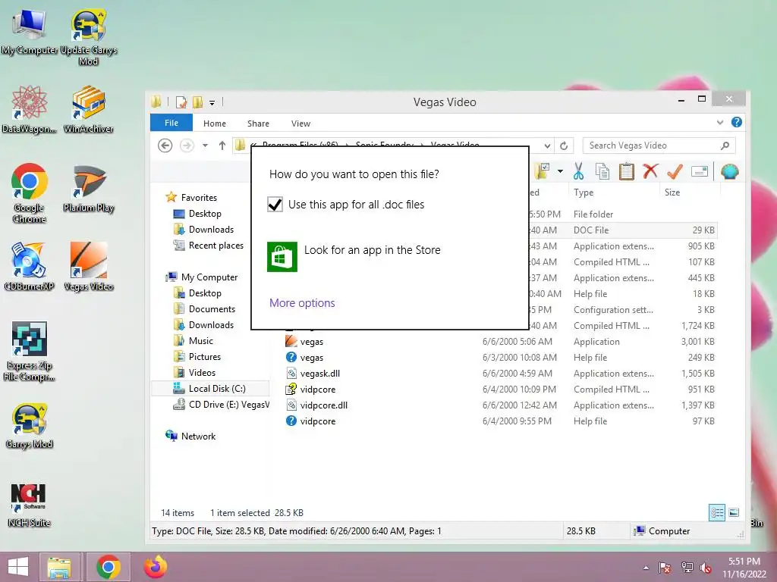Click the blue Help question mark icon
The height and width of the screenshot is (582, 777).
[736, 122]
